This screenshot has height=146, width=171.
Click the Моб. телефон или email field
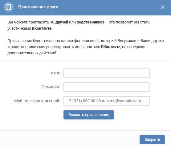107,101
